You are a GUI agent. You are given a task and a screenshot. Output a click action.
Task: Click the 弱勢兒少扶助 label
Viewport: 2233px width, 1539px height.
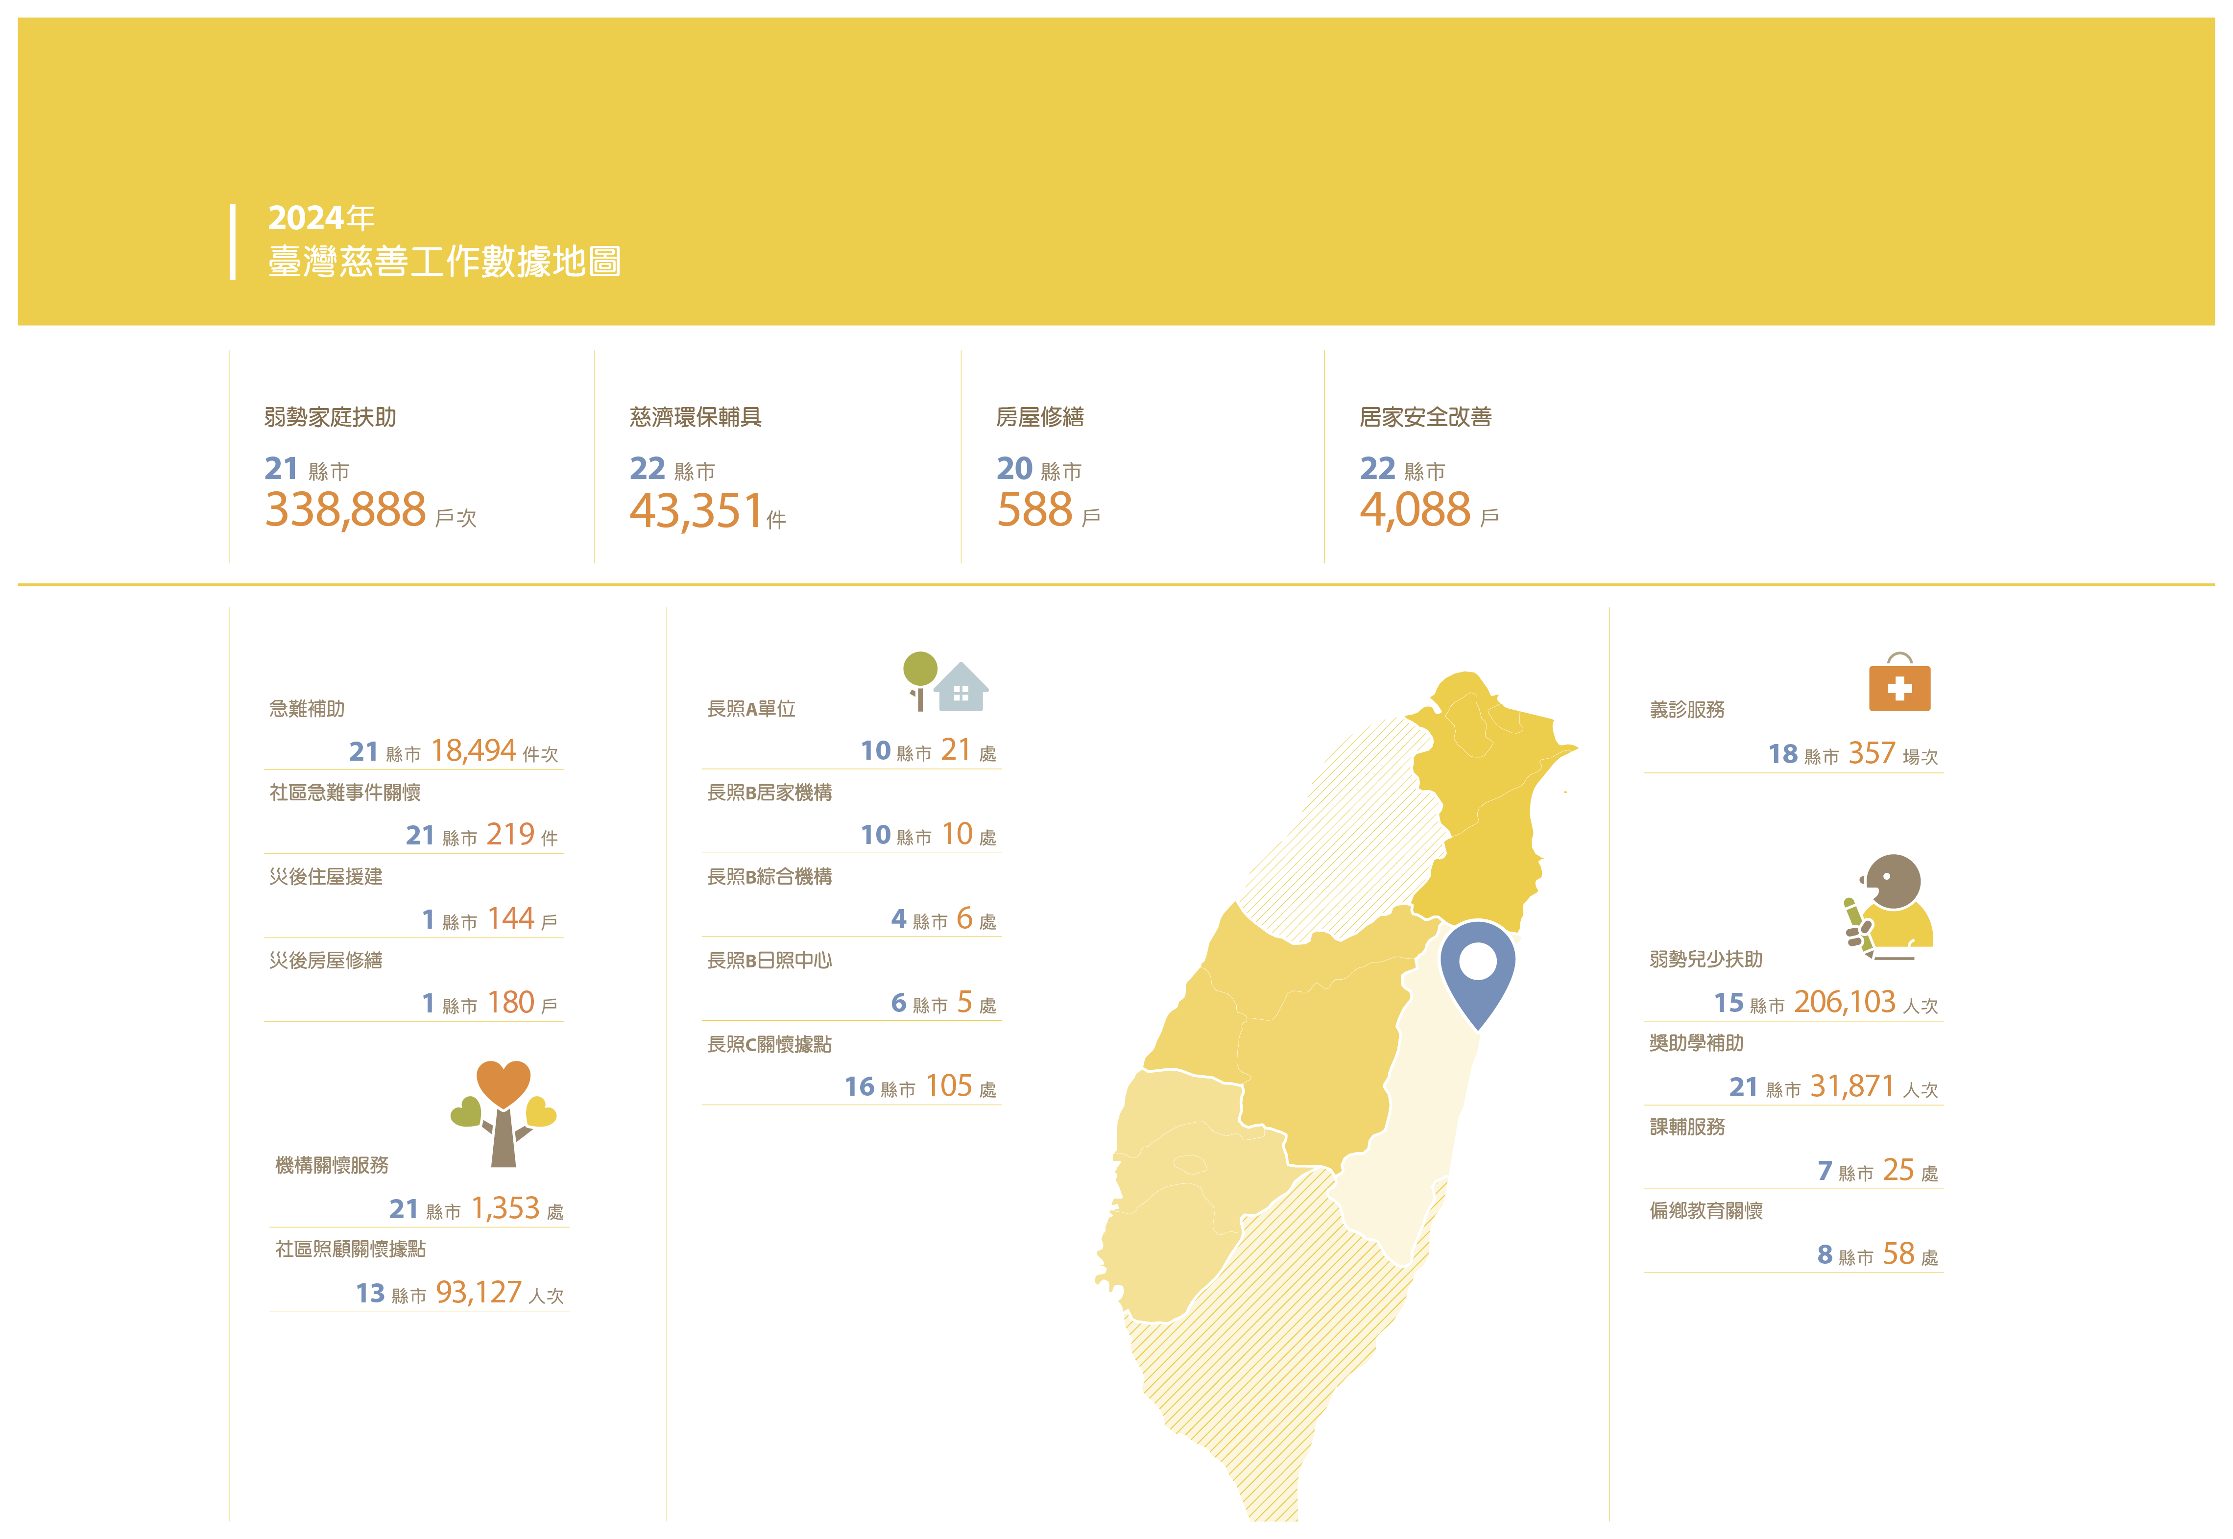click(1706, 960)
